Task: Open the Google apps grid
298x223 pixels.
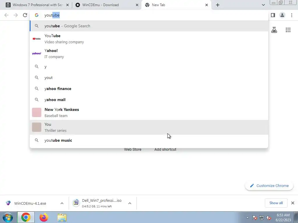Action: coord(288,30)
